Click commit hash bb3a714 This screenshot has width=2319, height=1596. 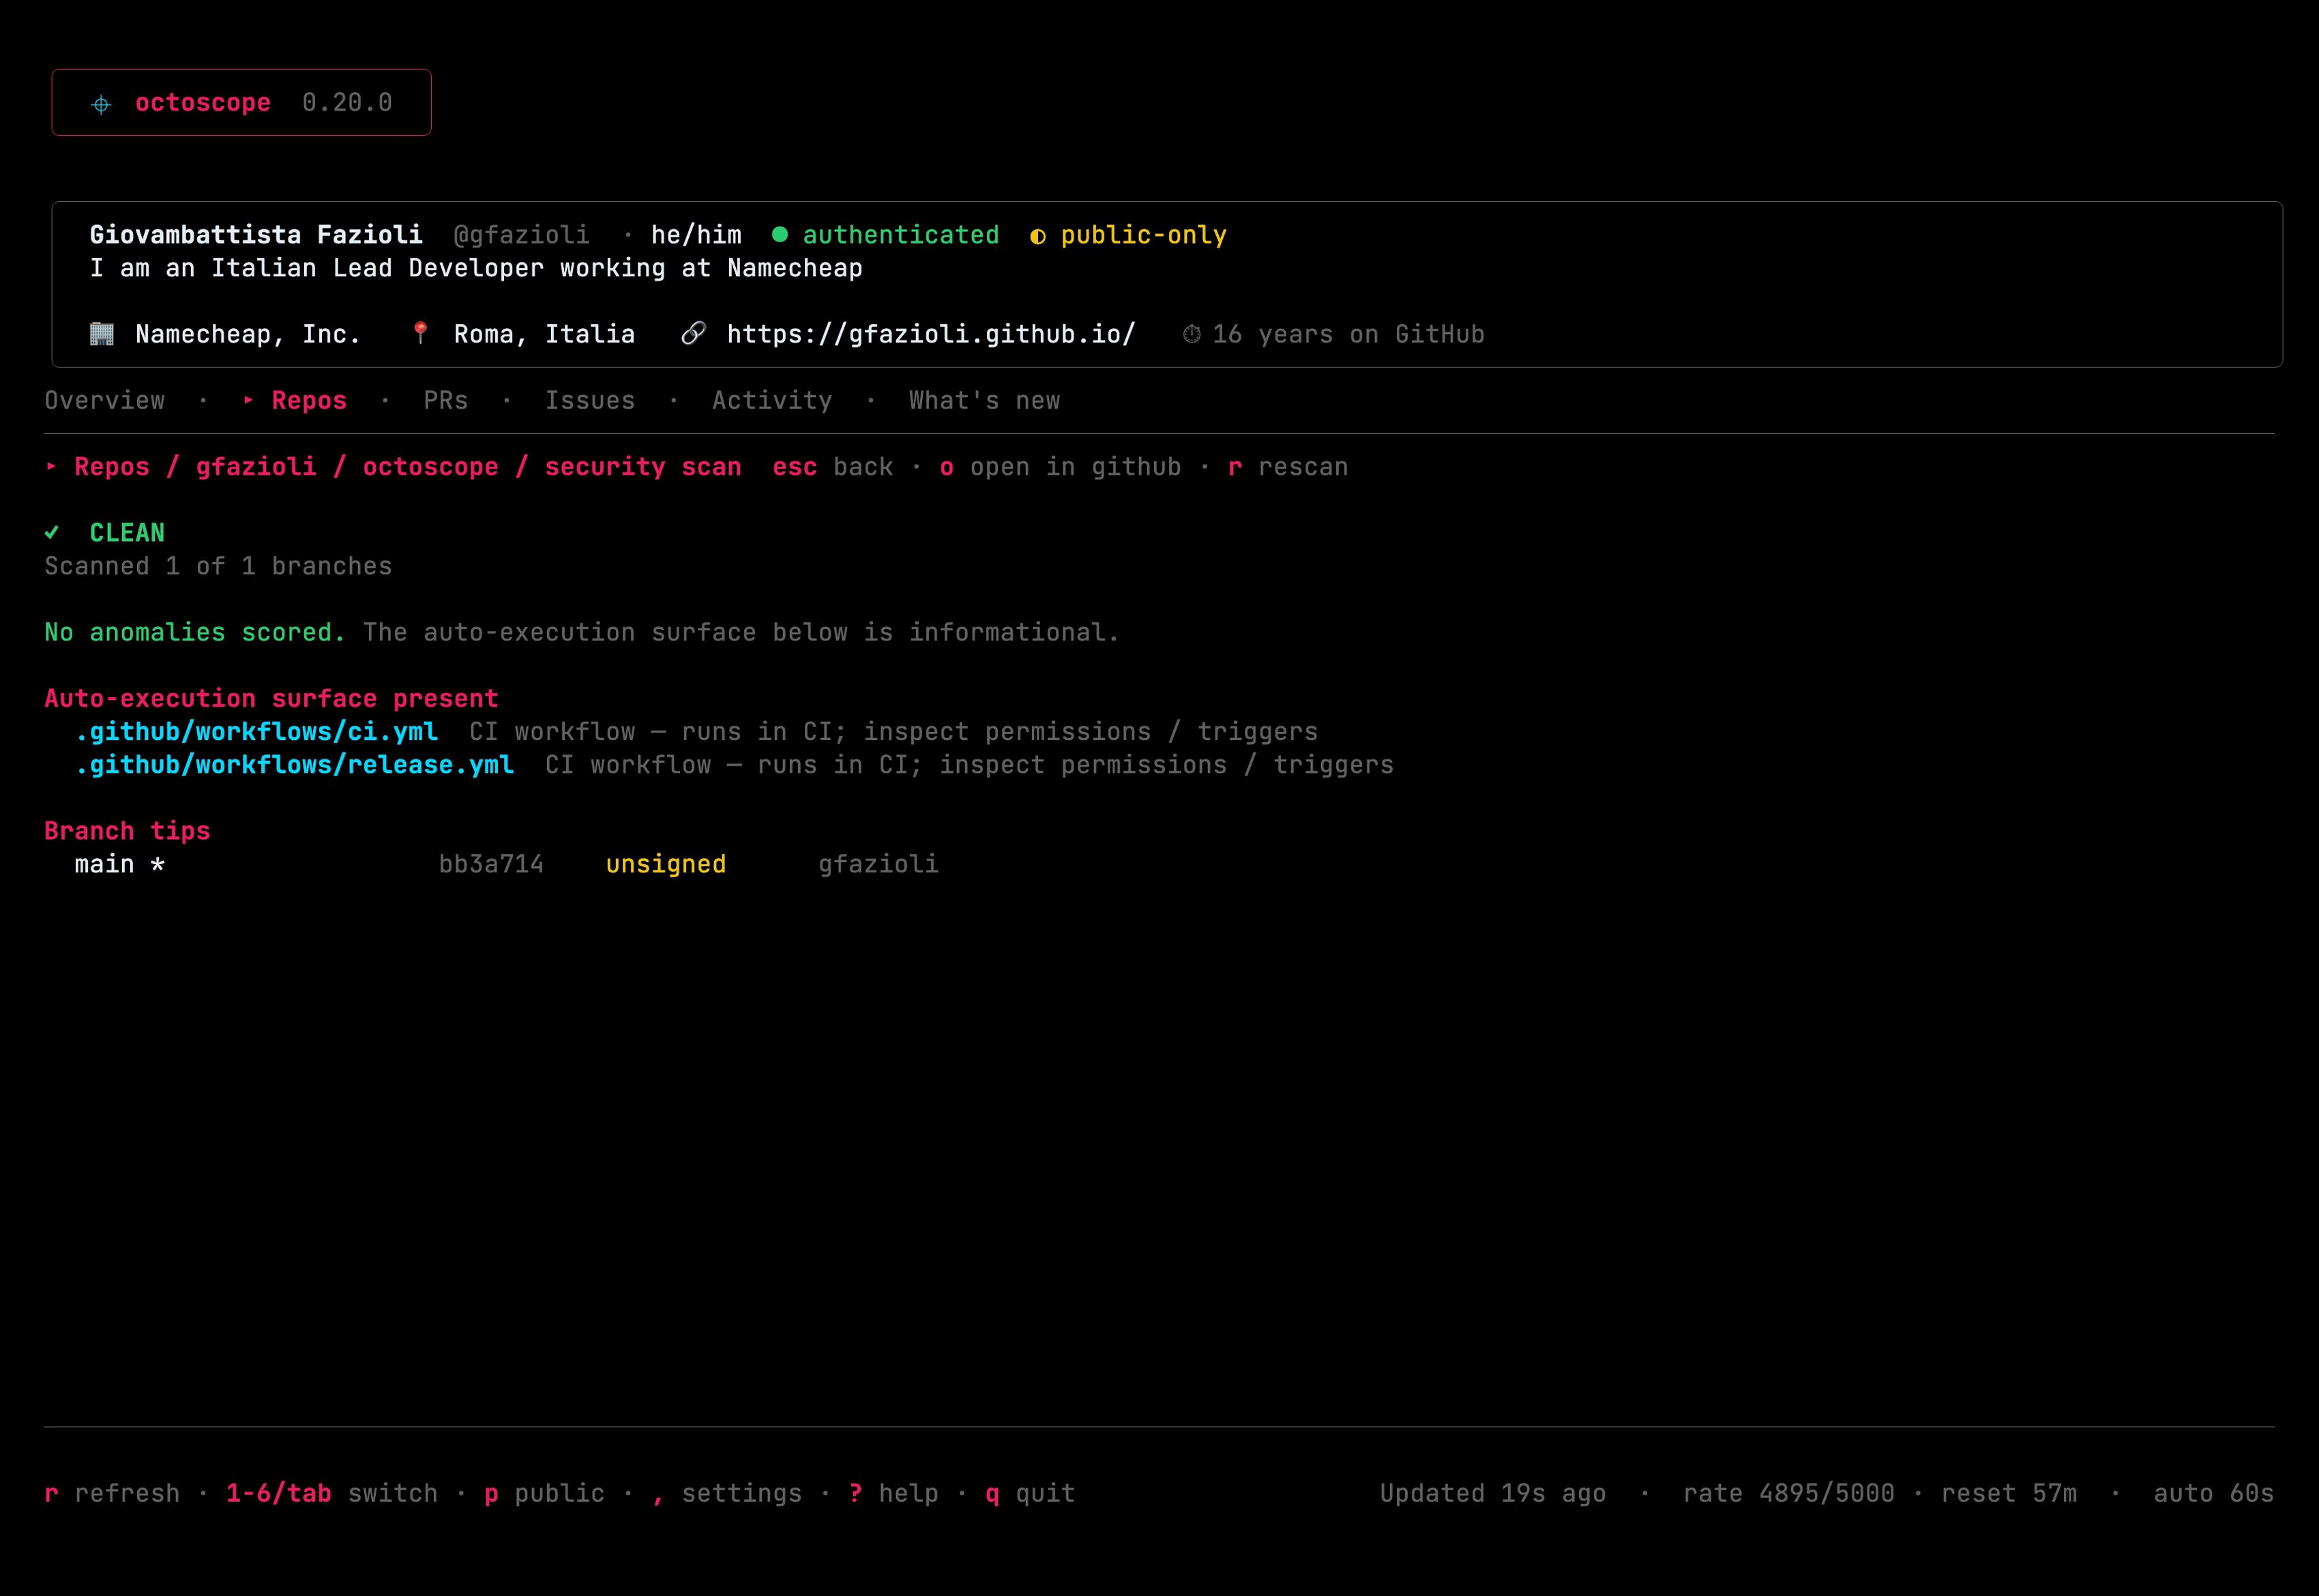[x=491, y=864]
